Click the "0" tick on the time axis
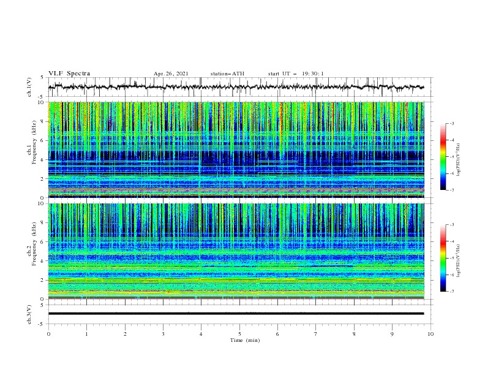This screenshot has height=375, width=485. 48,334
